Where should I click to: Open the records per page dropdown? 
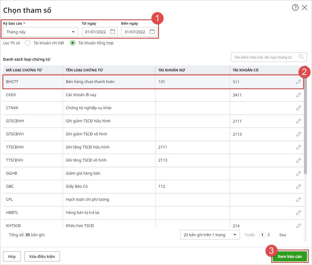click(210, 235)
